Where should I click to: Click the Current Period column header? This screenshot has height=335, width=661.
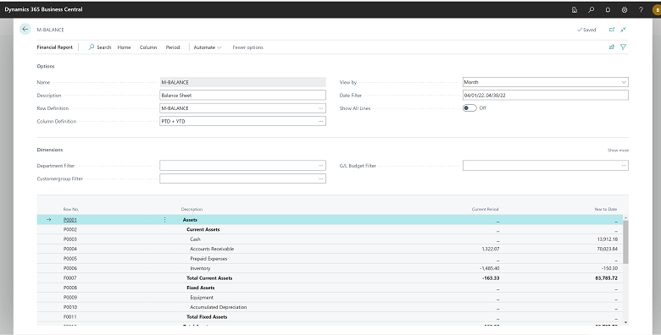click(x=486, y=209)
